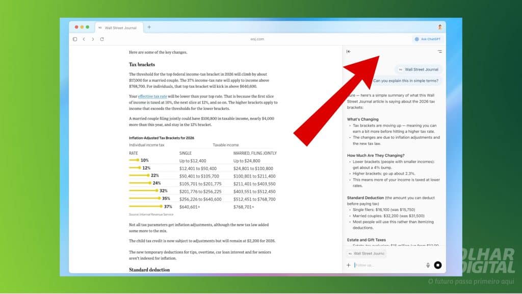Open a new tab with plus icon
The height and width of the screenshot is (294, 522).
click(149, 27)
